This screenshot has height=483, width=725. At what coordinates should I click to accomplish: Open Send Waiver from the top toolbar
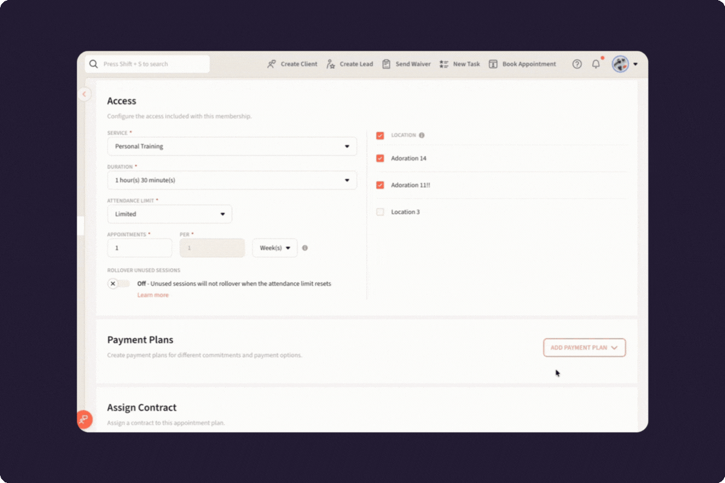pyautogui.click(x=387, y=63)
